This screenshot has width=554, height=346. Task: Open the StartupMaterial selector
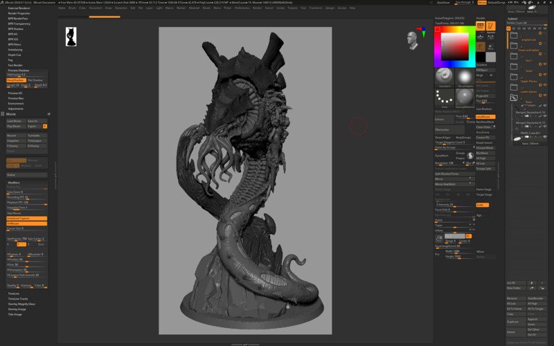point(465,98)
